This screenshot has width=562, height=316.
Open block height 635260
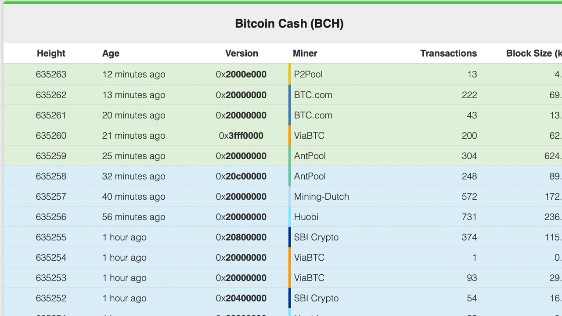pyautogui.click(x=51, y=136)
